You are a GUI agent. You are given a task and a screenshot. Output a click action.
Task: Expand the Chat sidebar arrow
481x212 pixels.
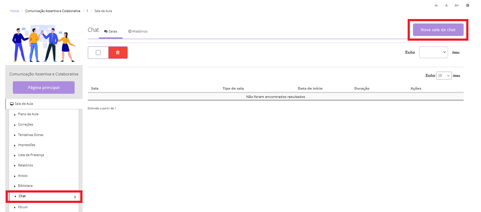[75, 197]
